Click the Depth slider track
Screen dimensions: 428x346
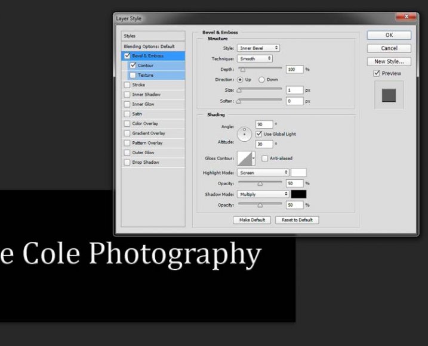(260, 70)
